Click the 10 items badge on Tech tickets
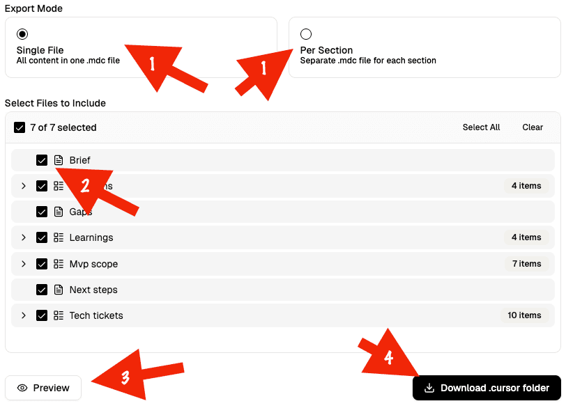This screenshot has width=566, height=408. (x=524, y=315)
